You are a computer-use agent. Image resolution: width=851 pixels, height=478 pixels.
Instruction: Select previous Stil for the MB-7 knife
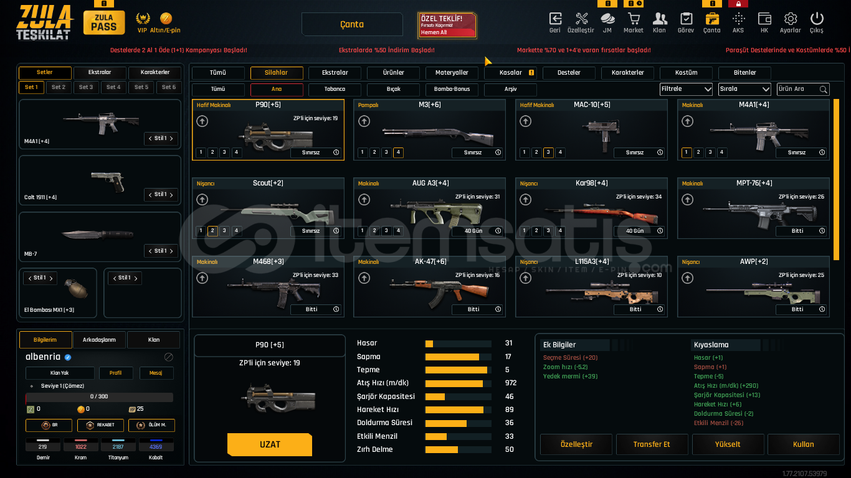pos(150,251)
